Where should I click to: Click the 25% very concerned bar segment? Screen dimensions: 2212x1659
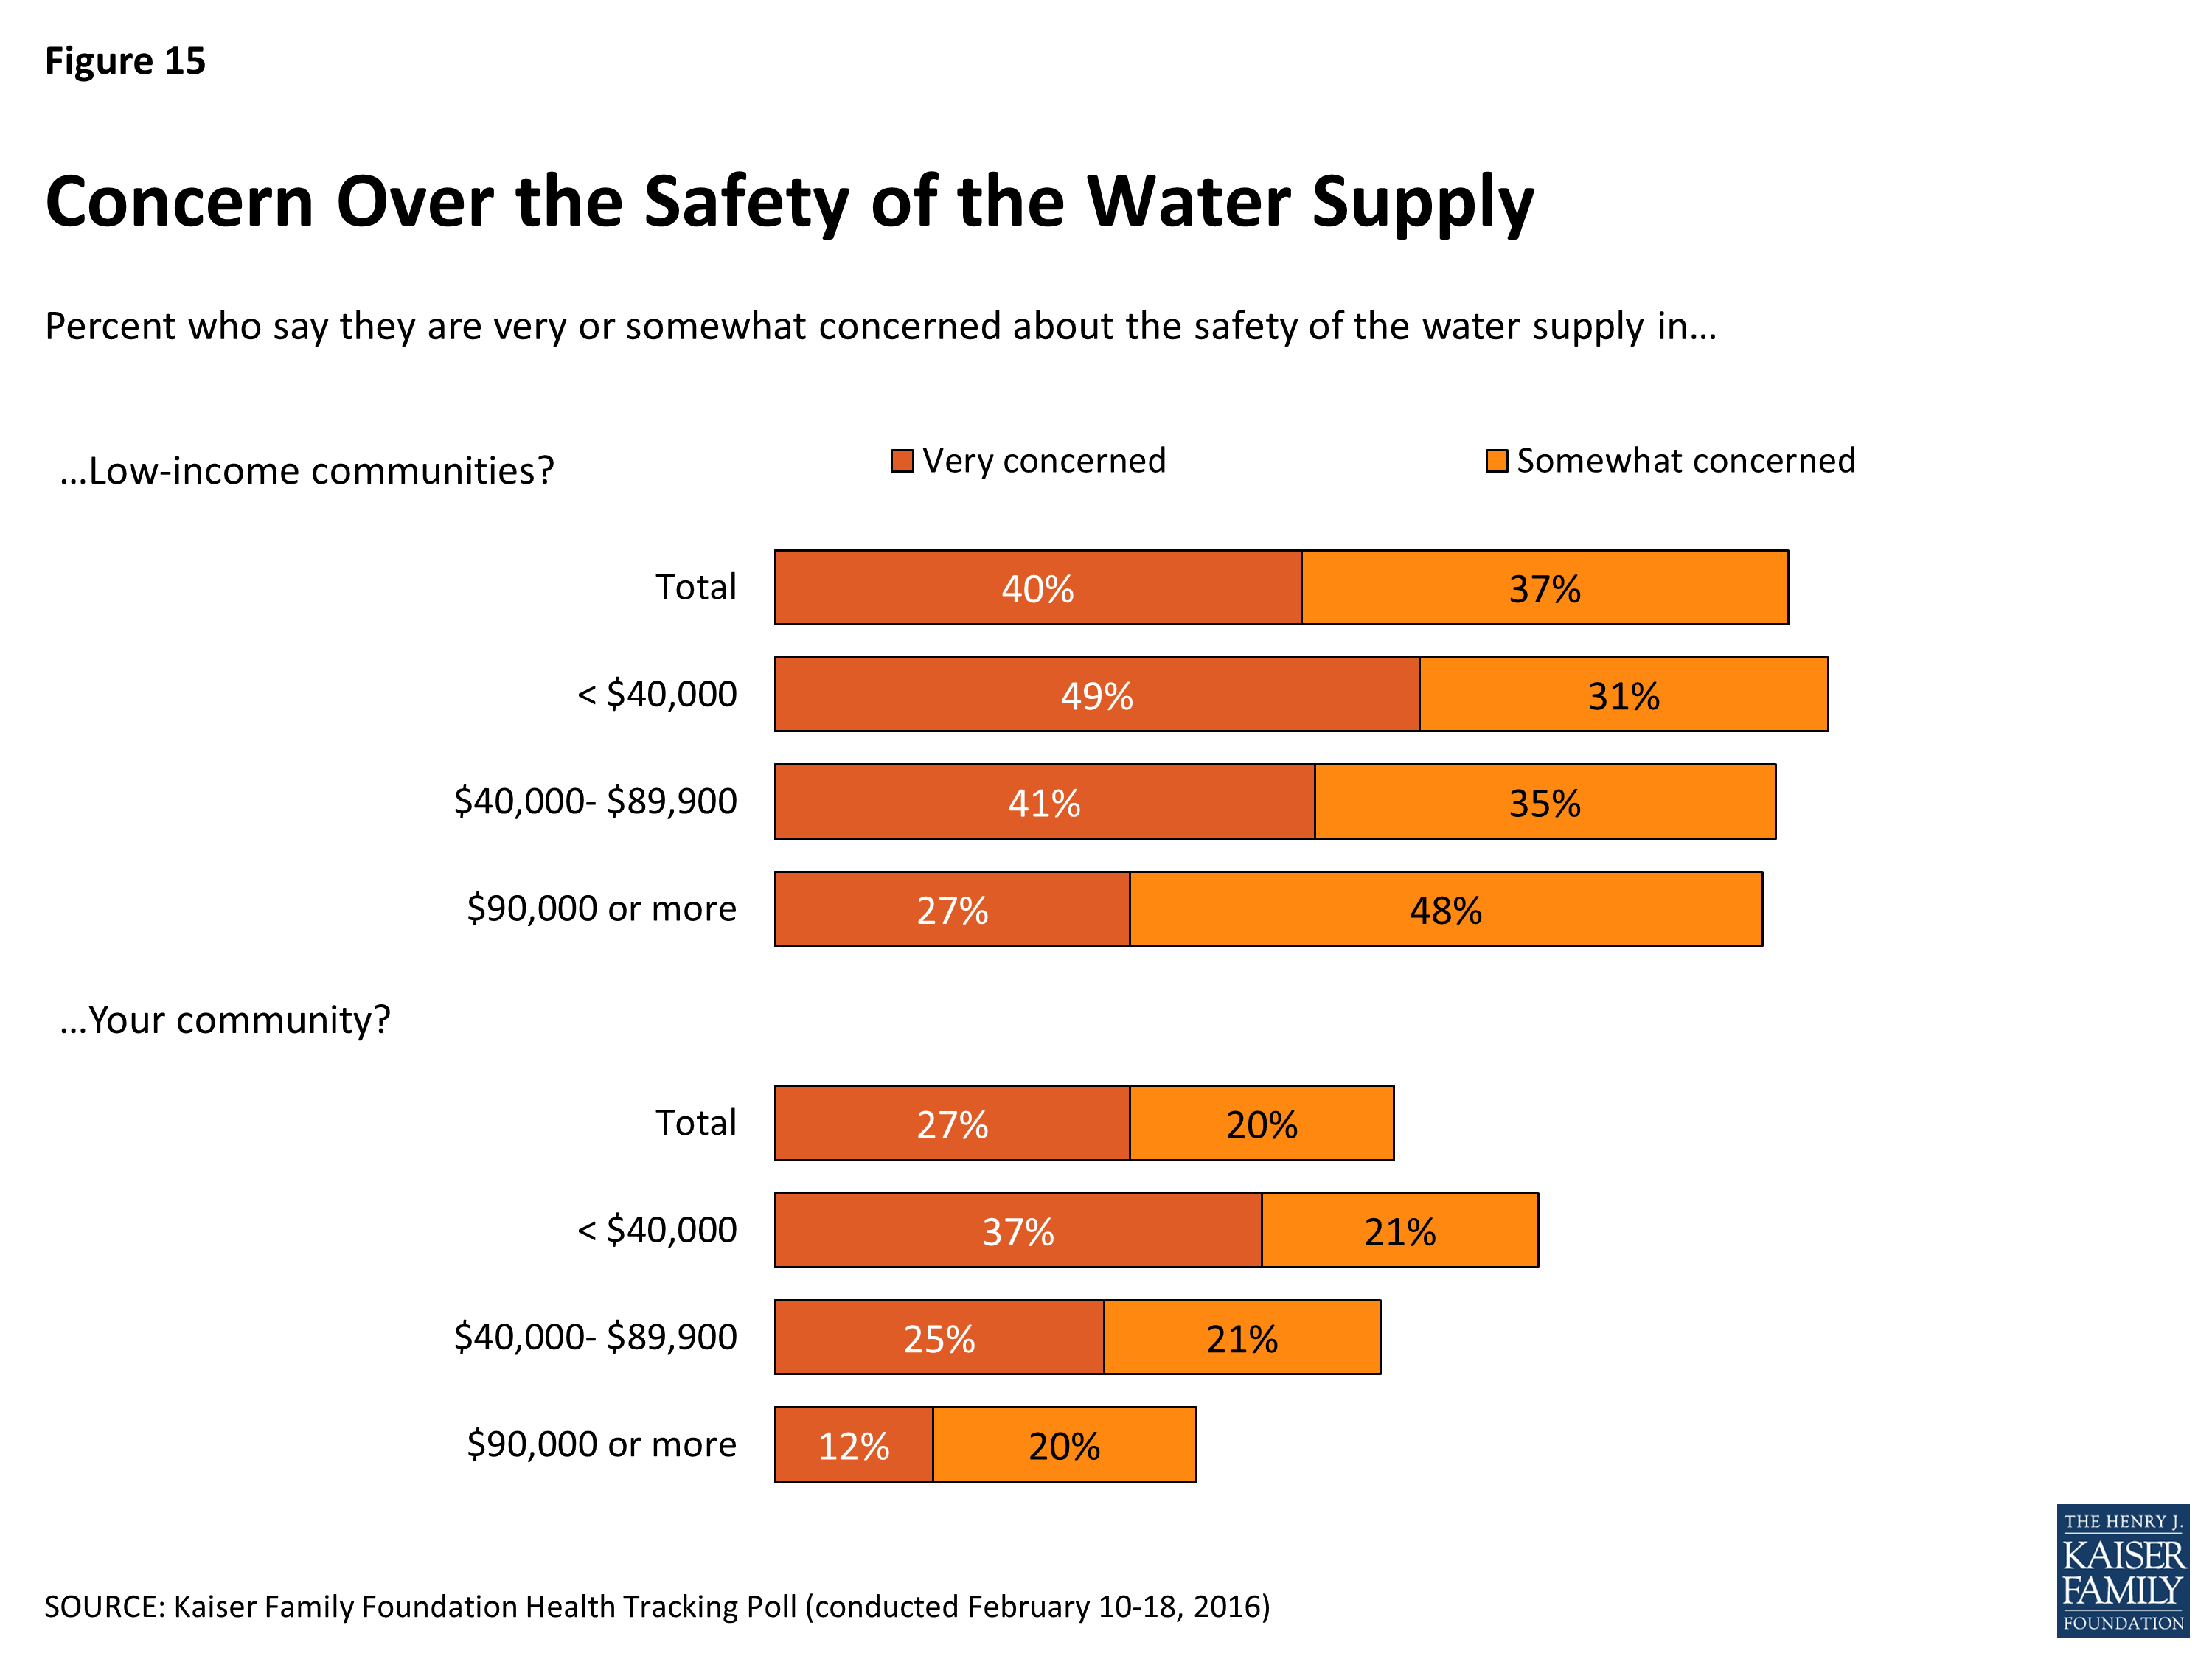(x=939, y=1338)
